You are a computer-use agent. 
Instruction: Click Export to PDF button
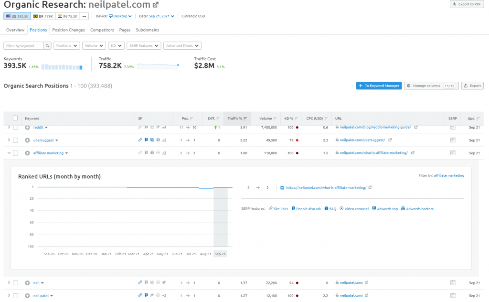[467, 4]
